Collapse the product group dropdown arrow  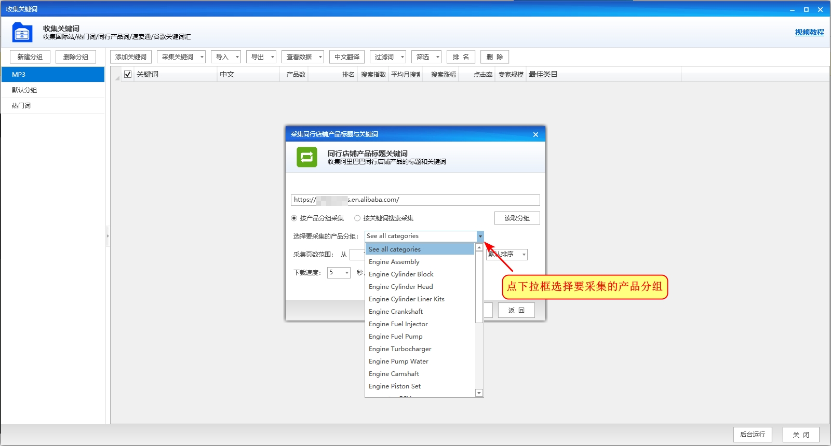point(480,236)
